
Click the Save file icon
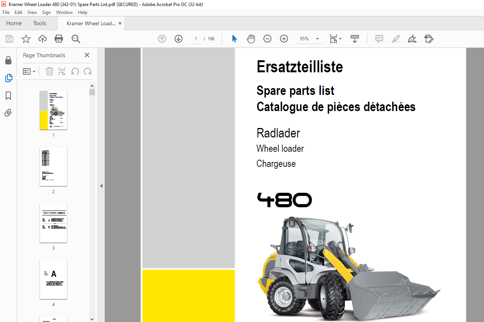pos(9,39)
